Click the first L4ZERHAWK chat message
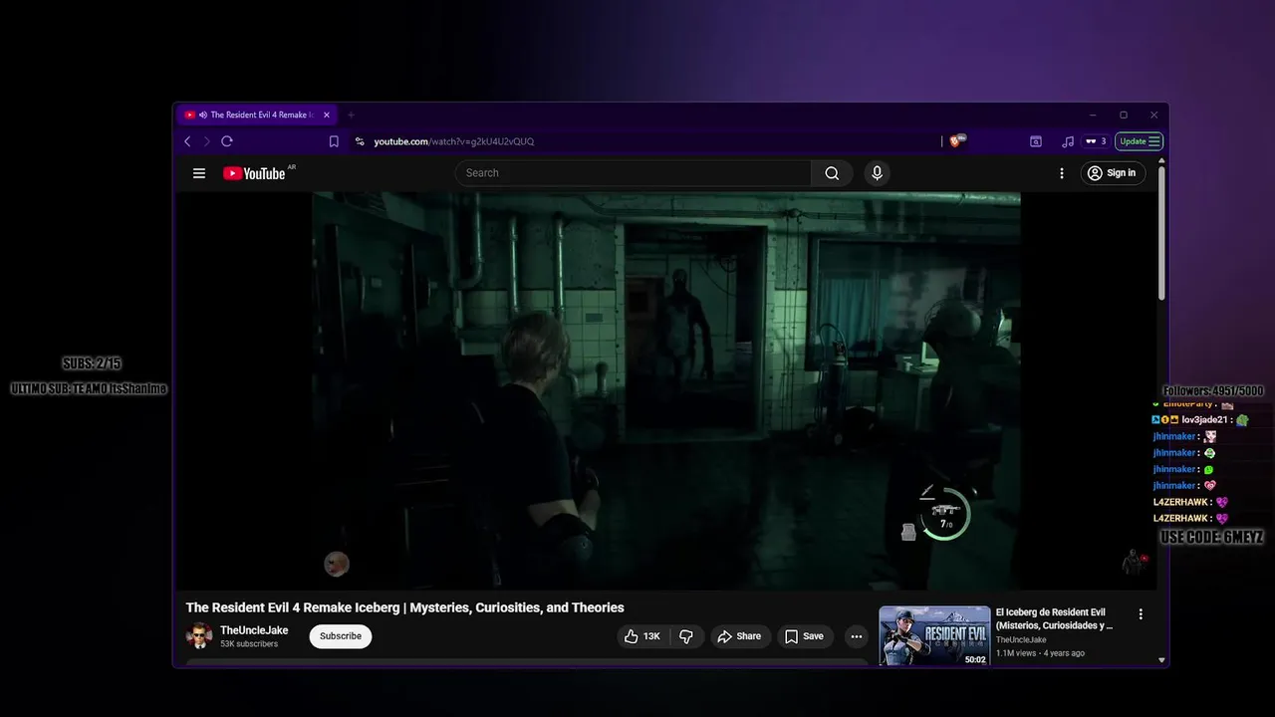1275x717 pixels. [1191, 502]
